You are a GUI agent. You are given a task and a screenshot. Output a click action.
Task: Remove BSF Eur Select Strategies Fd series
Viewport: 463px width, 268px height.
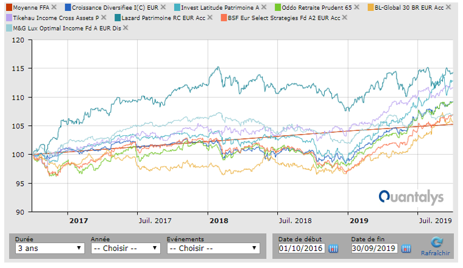click(344, 18)
